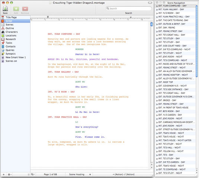Click the INT. YUAN HALLWAY - DAY script heading
The image size is (199, 178).
tap(63, 72)
